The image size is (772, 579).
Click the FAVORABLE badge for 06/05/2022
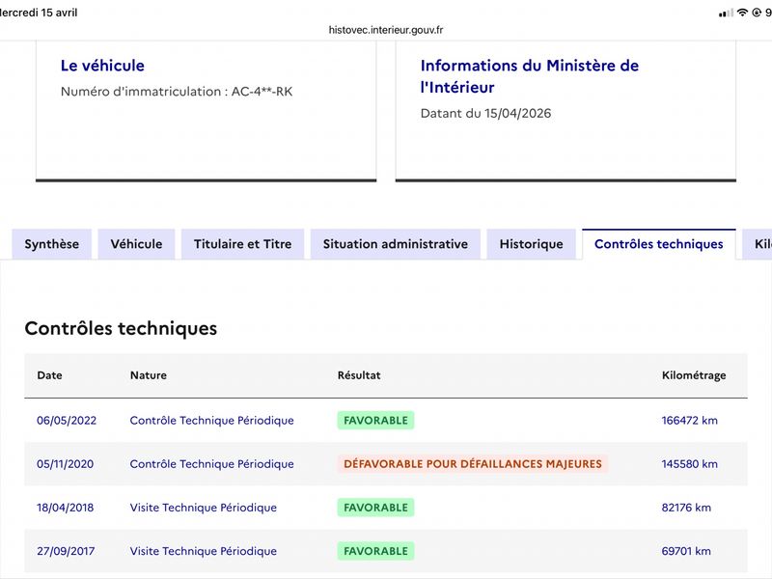375,421
